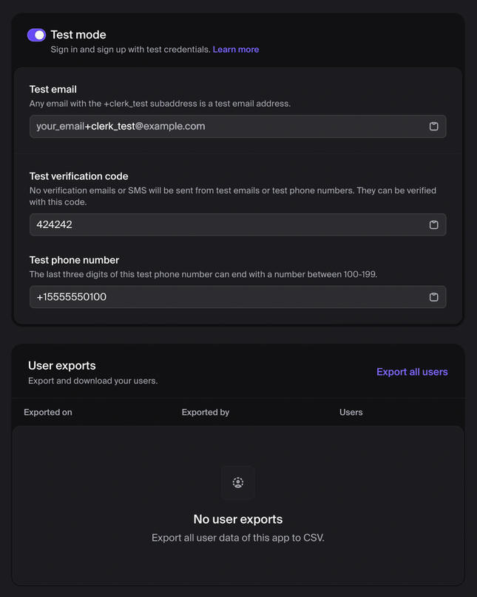Viewport: 477px width, 597px height.
Task: Click the No user exports heading
Action: point(237,519)
